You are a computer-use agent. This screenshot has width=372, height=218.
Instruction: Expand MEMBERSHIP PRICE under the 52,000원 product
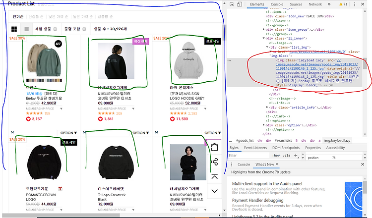tap(205, 109)
